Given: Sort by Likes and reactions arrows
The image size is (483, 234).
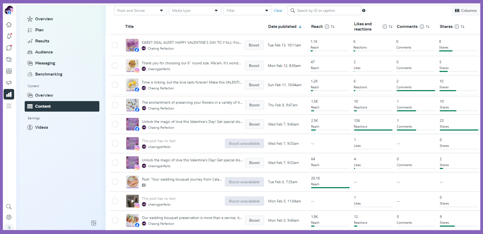Looking at the screenshot, I should (391, 27).
